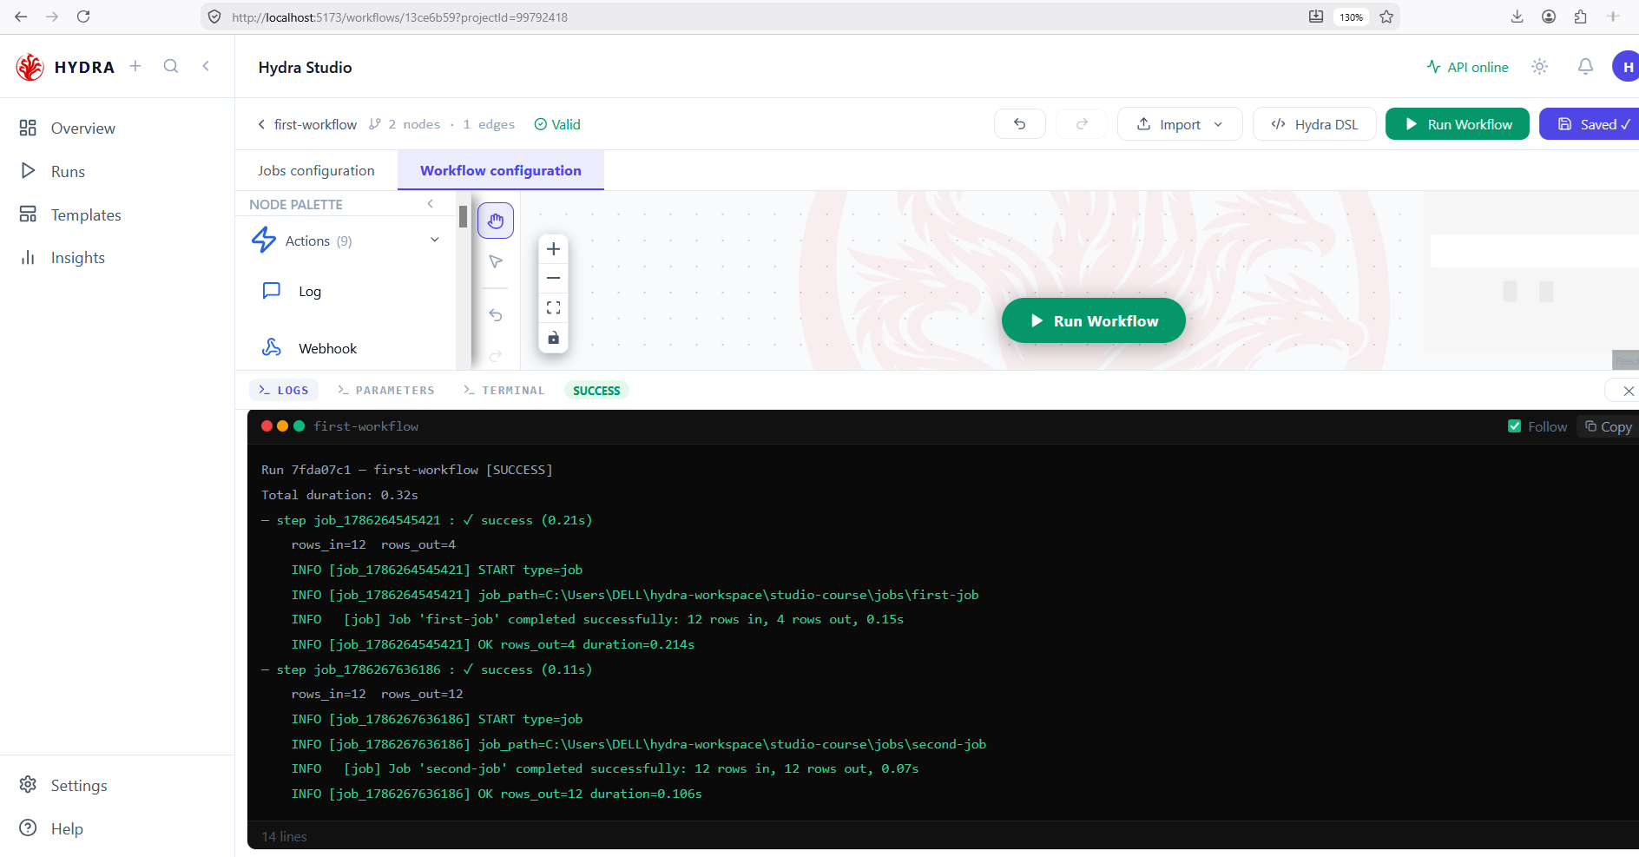Switch to the Jobs configuration tab
This screenshot has width=1639, height=857.
point(316,171)
